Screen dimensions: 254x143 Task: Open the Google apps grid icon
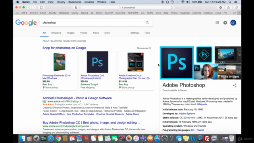click(217, 23)
